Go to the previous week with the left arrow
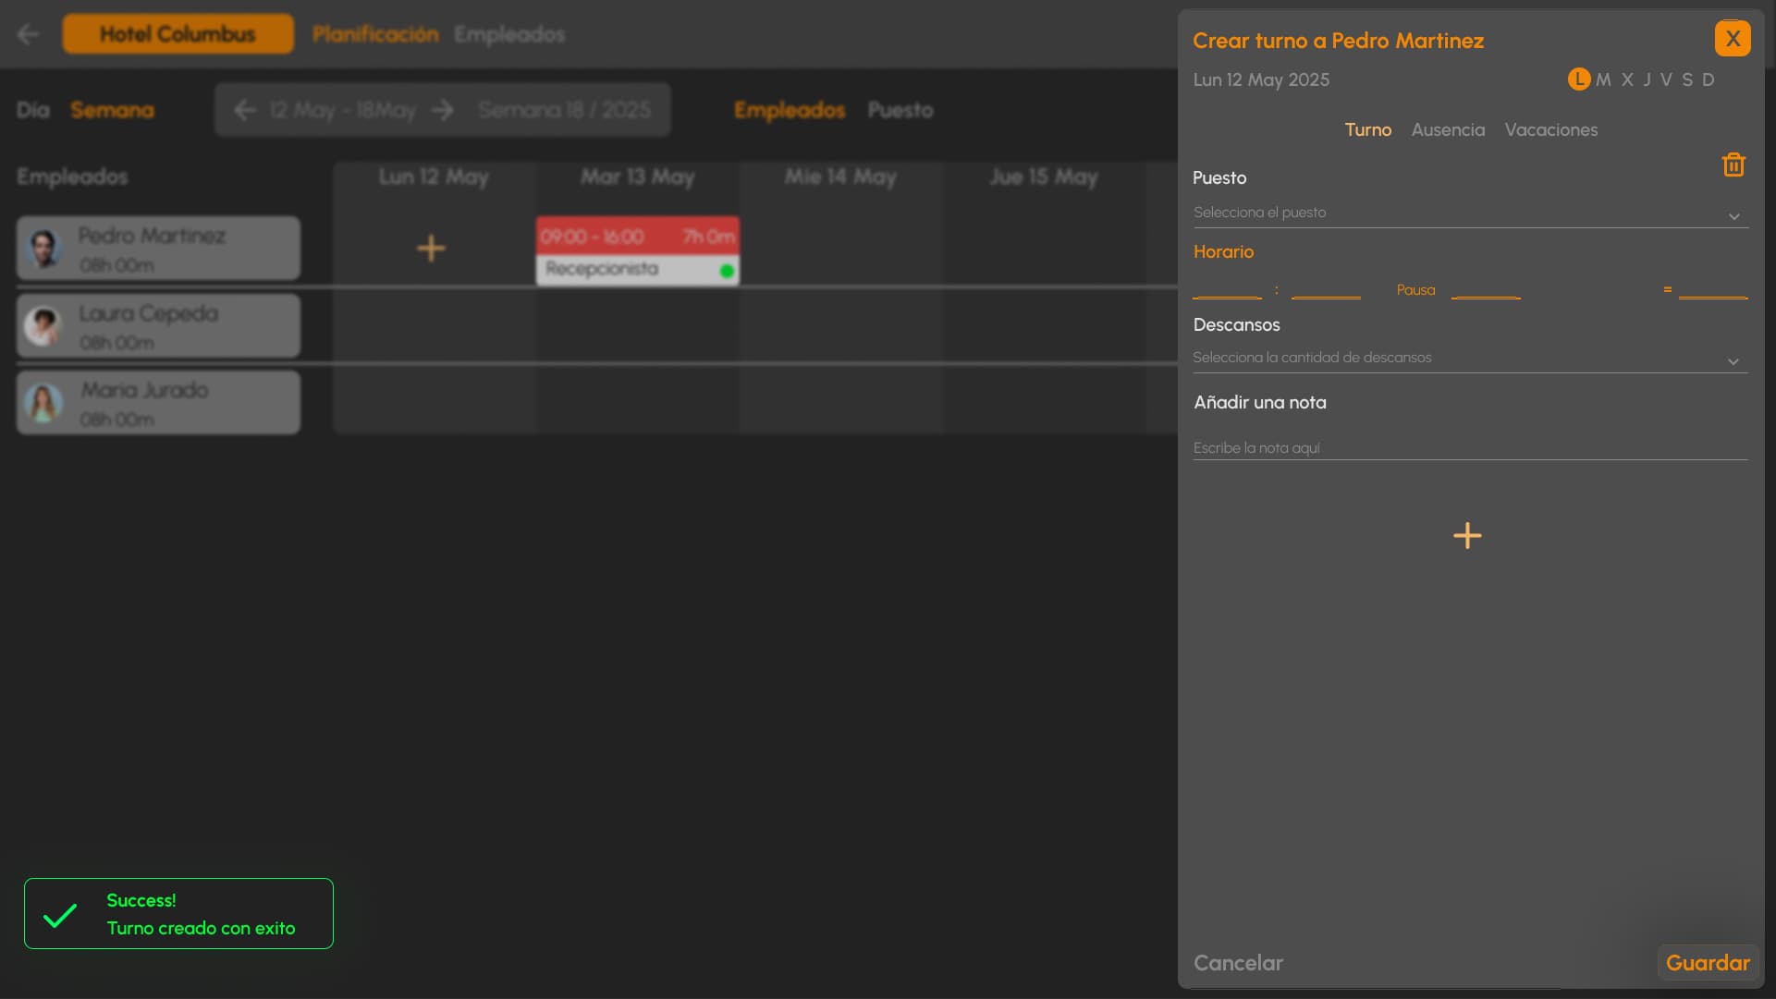1776x999 pixels. click(x=243, y=110)
